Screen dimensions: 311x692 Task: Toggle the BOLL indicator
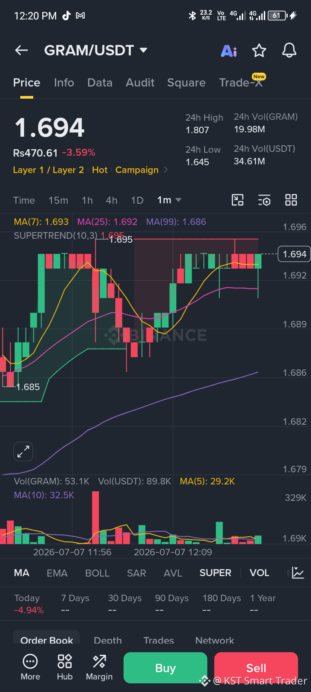[x=97, y=573]
